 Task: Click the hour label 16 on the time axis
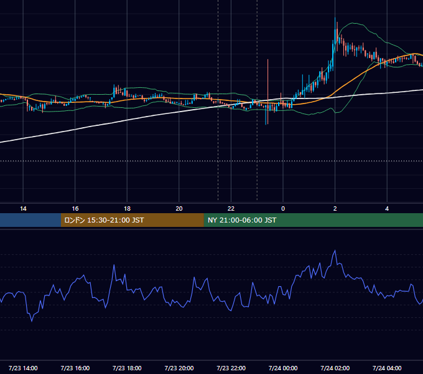[75, 209]
